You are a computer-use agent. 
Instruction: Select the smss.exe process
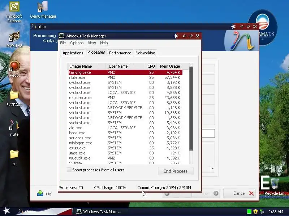click(125, 153)
